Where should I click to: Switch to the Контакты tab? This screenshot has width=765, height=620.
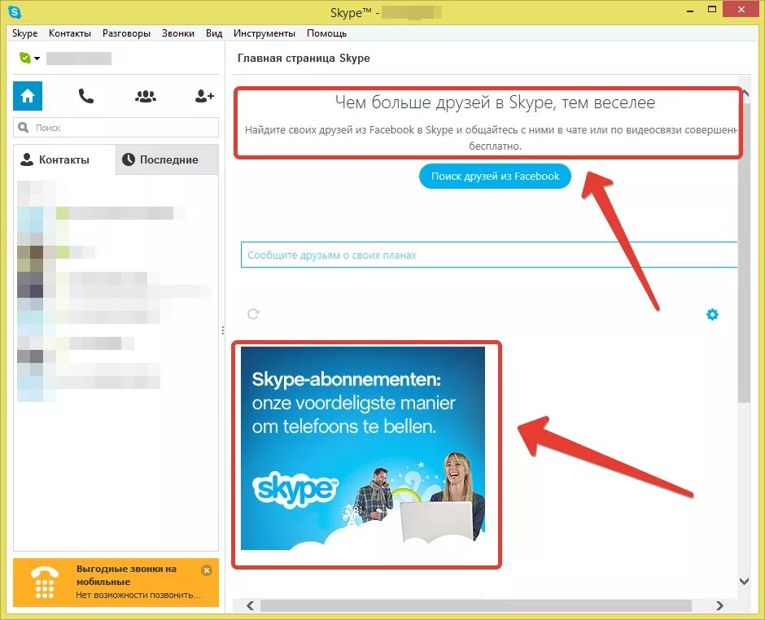[x=64, y=159]
